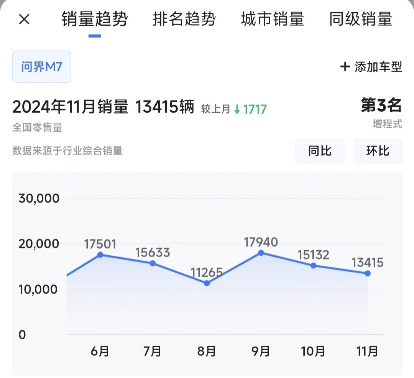The image size is (414, 378).
Task: Select the August data point 11265
Action: (x=207, y=283)
